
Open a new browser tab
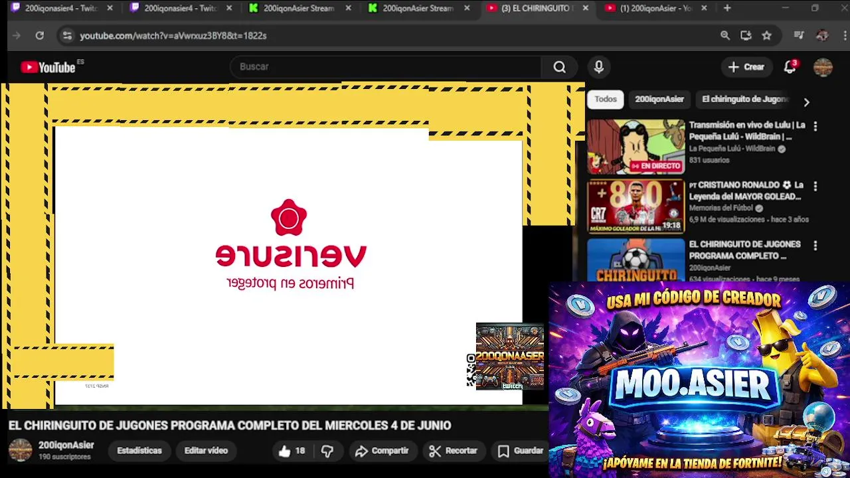pos(727,9)
